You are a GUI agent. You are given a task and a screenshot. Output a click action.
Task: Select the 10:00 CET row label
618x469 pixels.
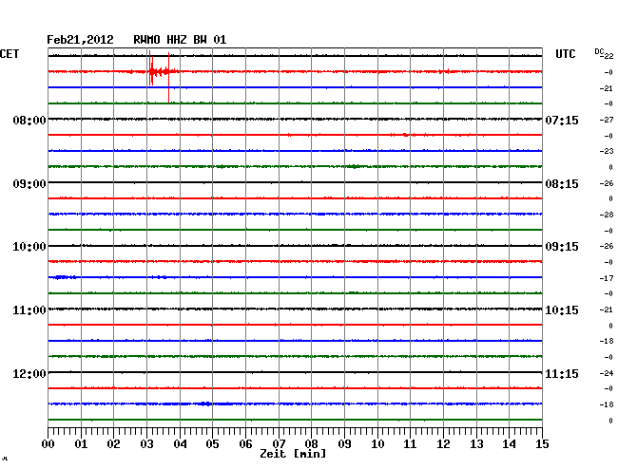[29, 247]
